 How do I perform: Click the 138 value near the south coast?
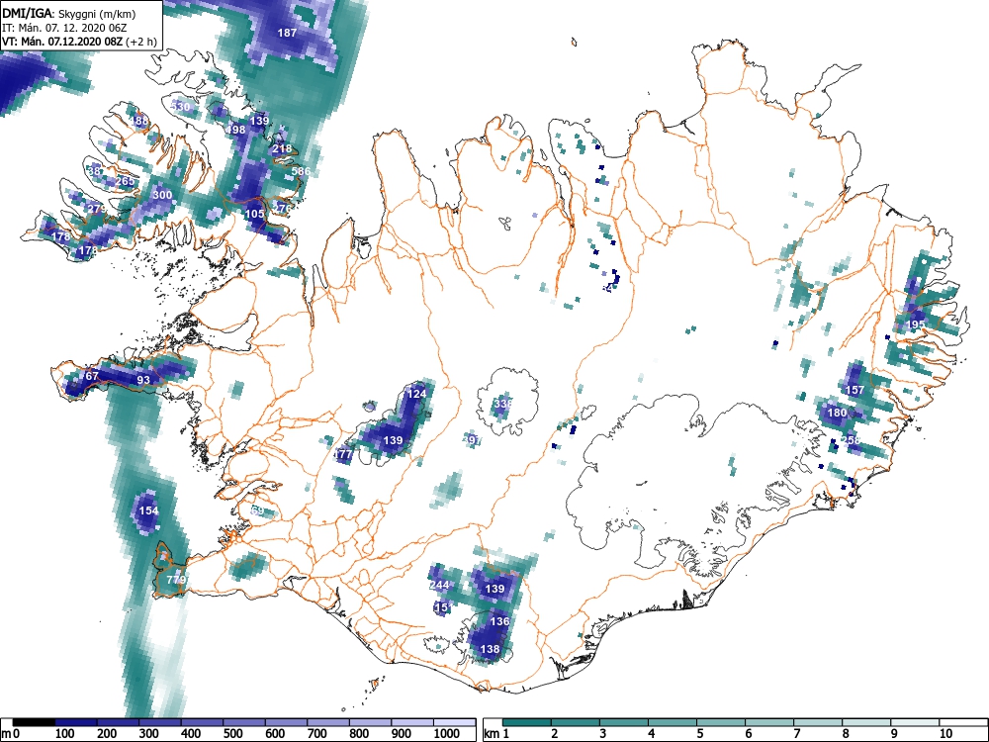point(491,649)
